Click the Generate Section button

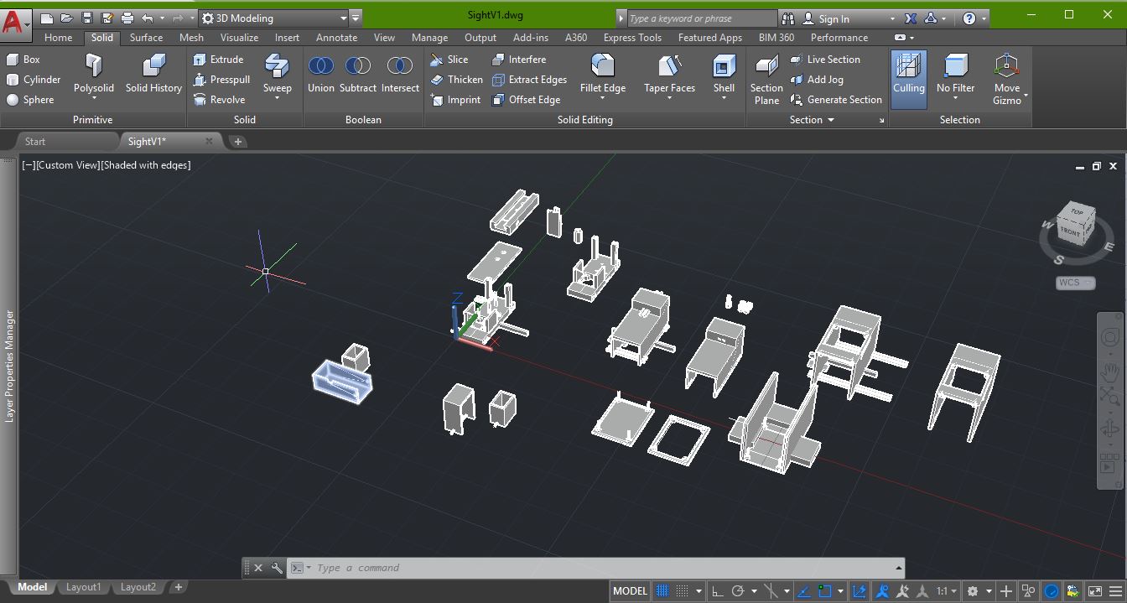click(x=837, y=99)
